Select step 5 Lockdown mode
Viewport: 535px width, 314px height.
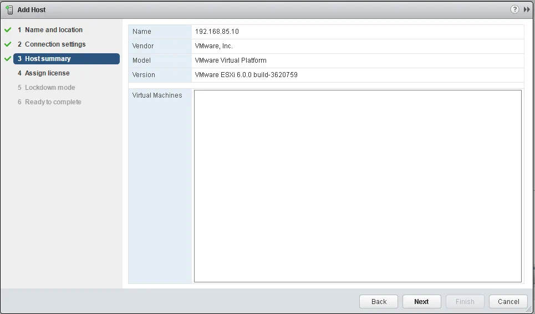tap(49, 88)
